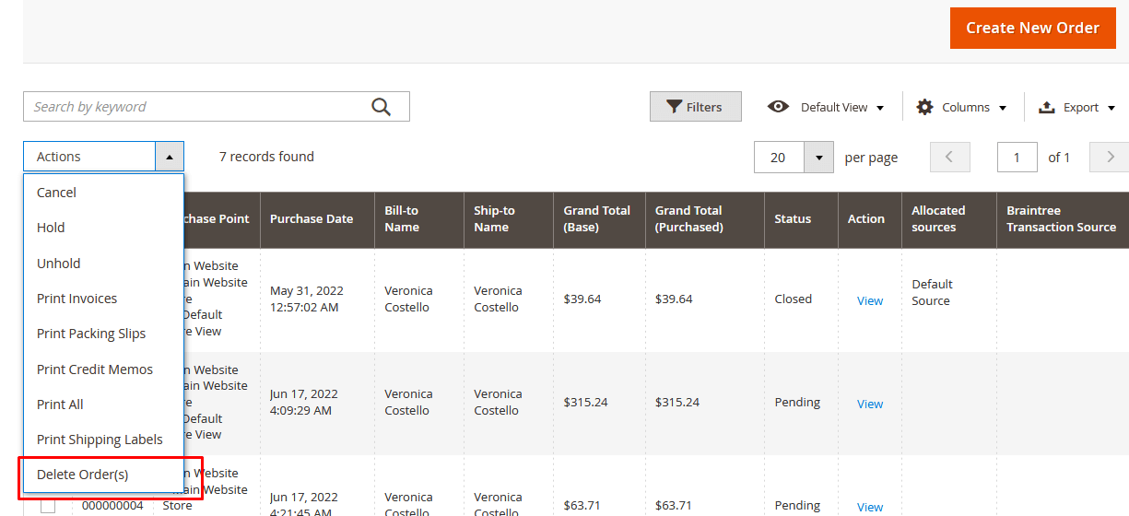Viewport: 1129px width, 516px height.
Task: Select checkbox for order 000000004
Action: coord(48,505)
